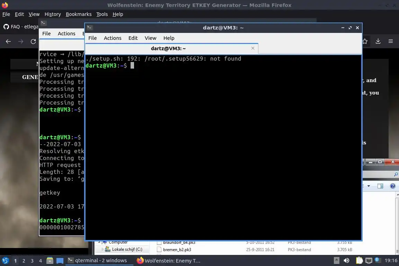Open the Firefox hamburger application menu
This screenshot has height=266, width=399.
click(391, 41)
